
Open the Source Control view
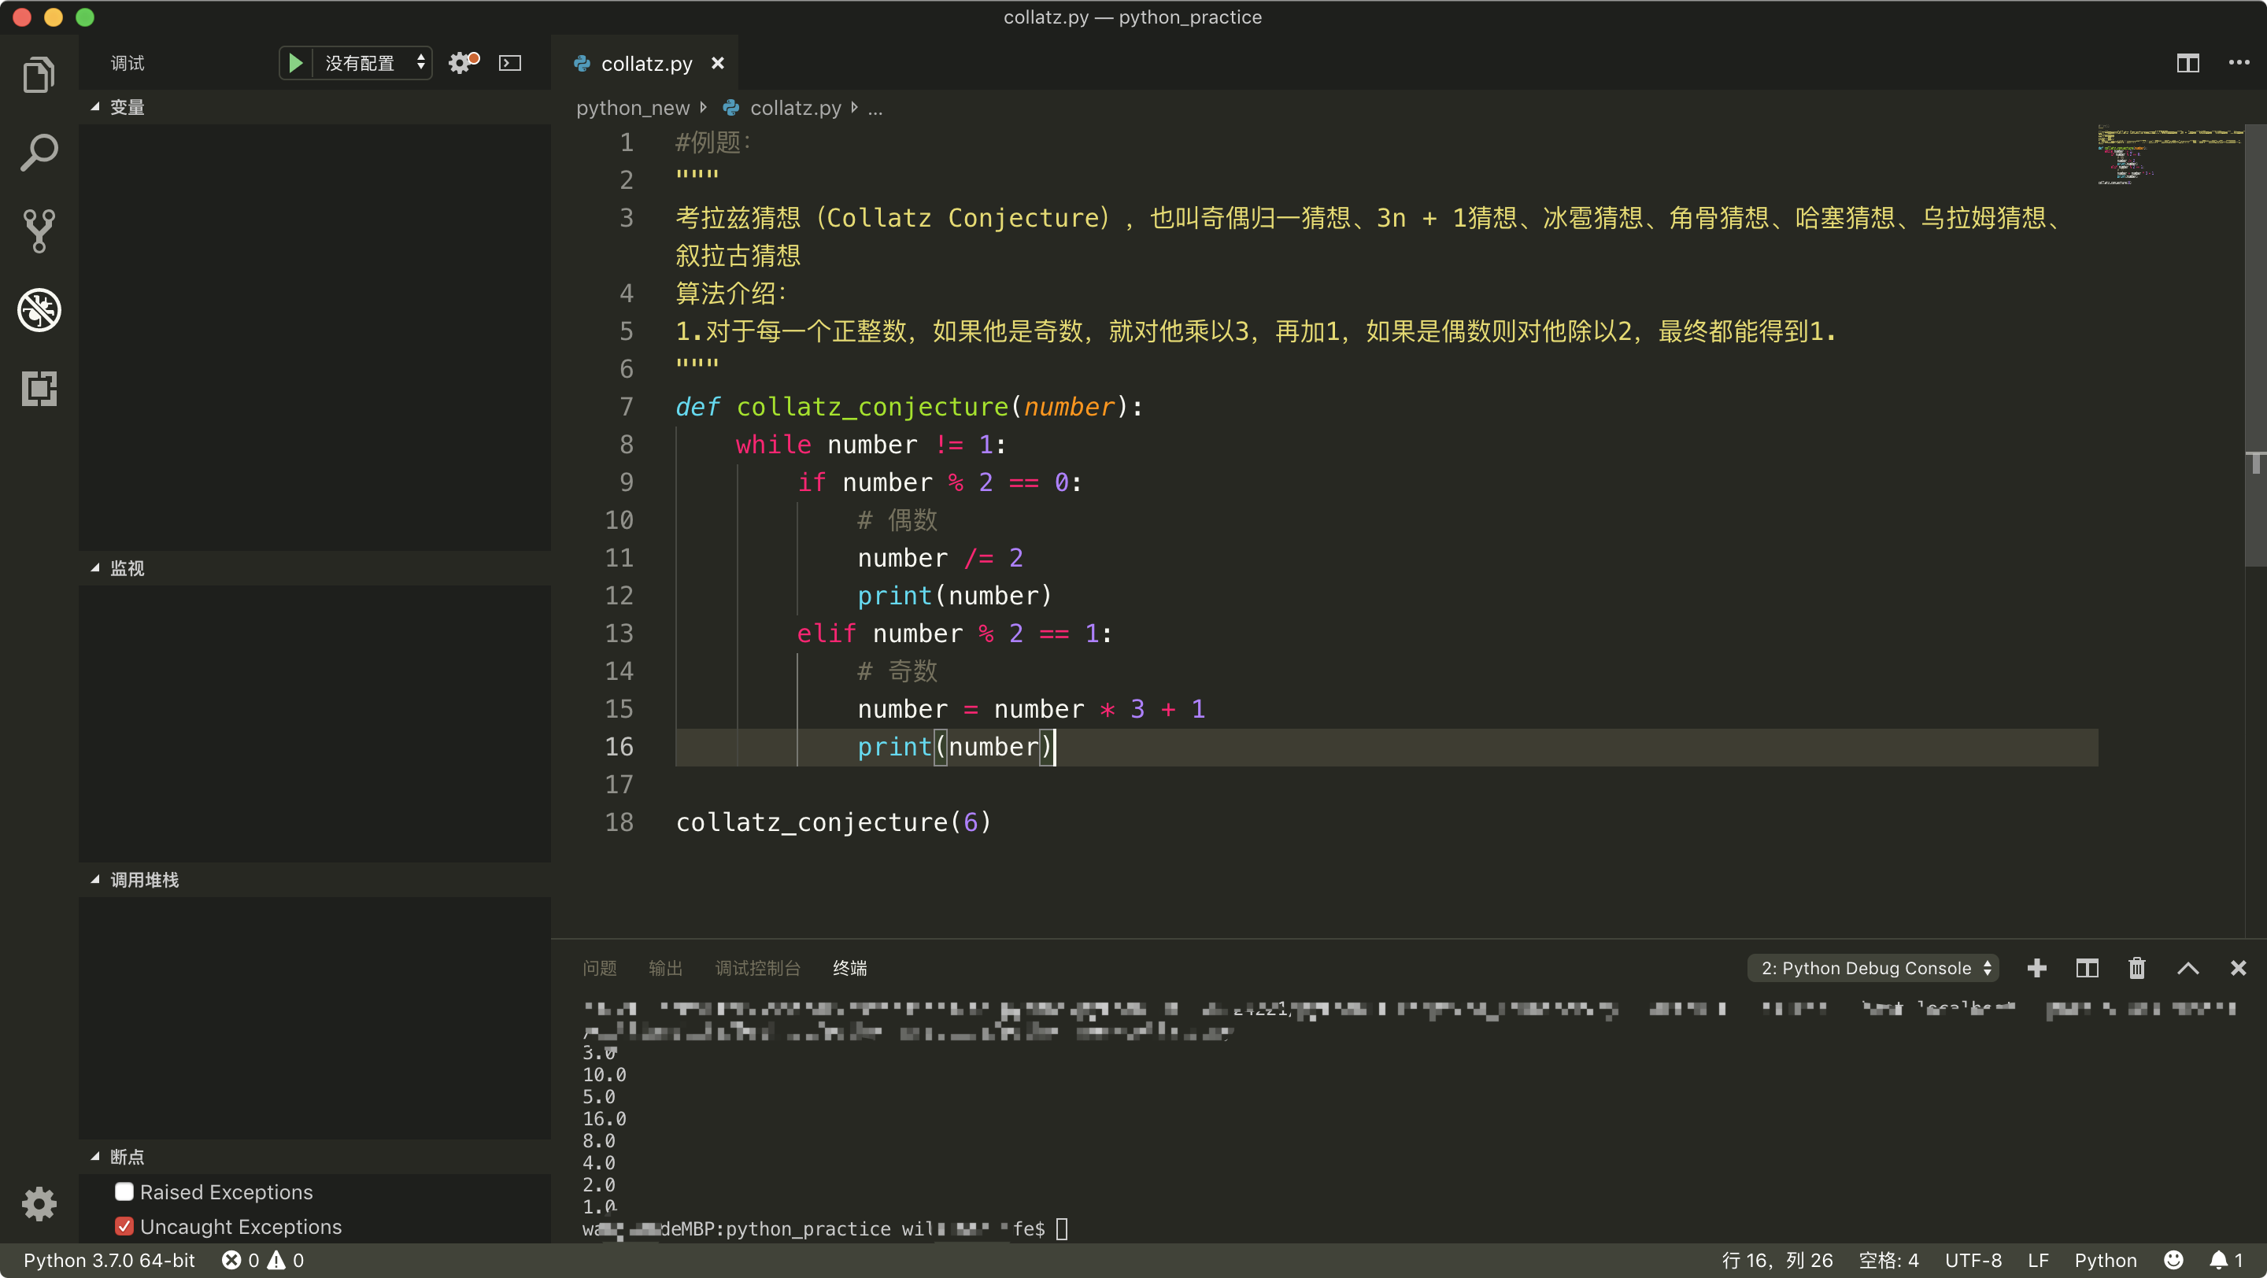click(x=39, y=231)
